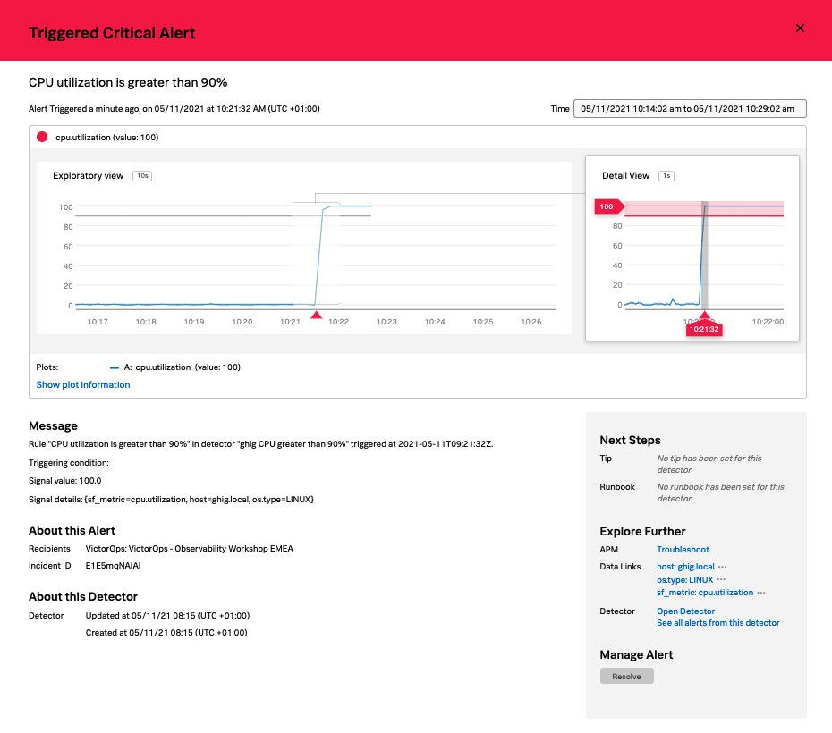Open ellipsis menu next to host: ghig.local
Image resolution: width=832 pixels, height=733 pixels.
722,568
